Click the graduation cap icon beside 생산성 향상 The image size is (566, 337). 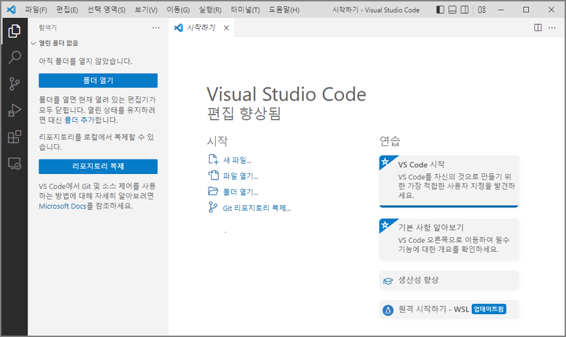click(388, 281)
